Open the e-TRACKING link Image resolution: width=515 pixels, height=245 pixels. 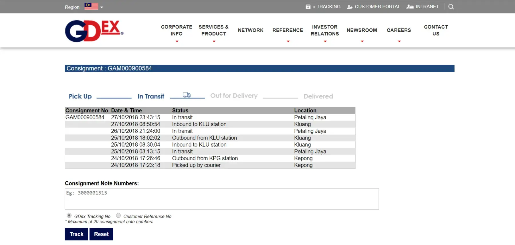326,7
